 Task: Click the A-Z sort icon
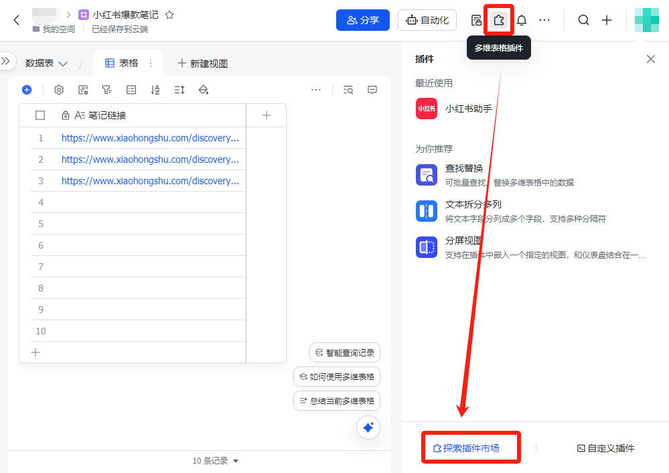click(x=155, y=89)
